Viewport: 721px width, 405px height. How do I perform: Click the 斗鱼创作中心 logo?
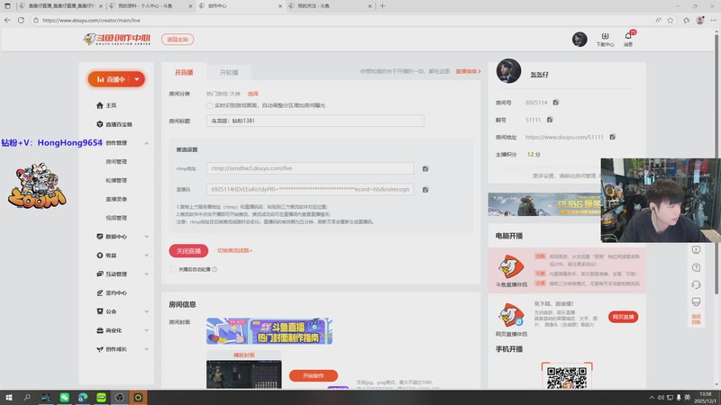tap(117, 40)
